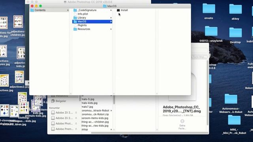Select the highlighted MacOS folder row
253x142 pixels.
[92, 22]
